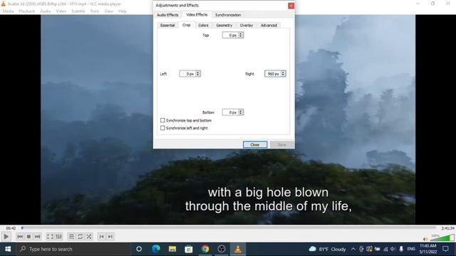Viewport: 456px width, 256px height.
Task: Select the Crop sub-tab
Action: (187, 25)
